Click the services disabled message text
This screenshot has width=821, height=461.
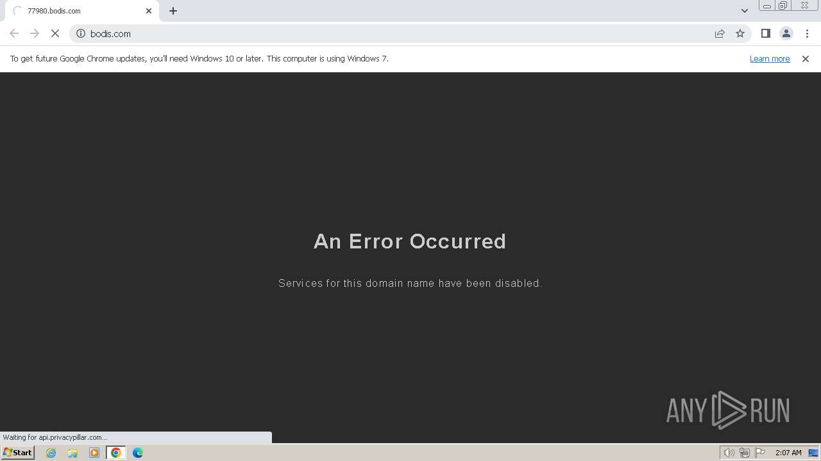(x=410, y=283)
